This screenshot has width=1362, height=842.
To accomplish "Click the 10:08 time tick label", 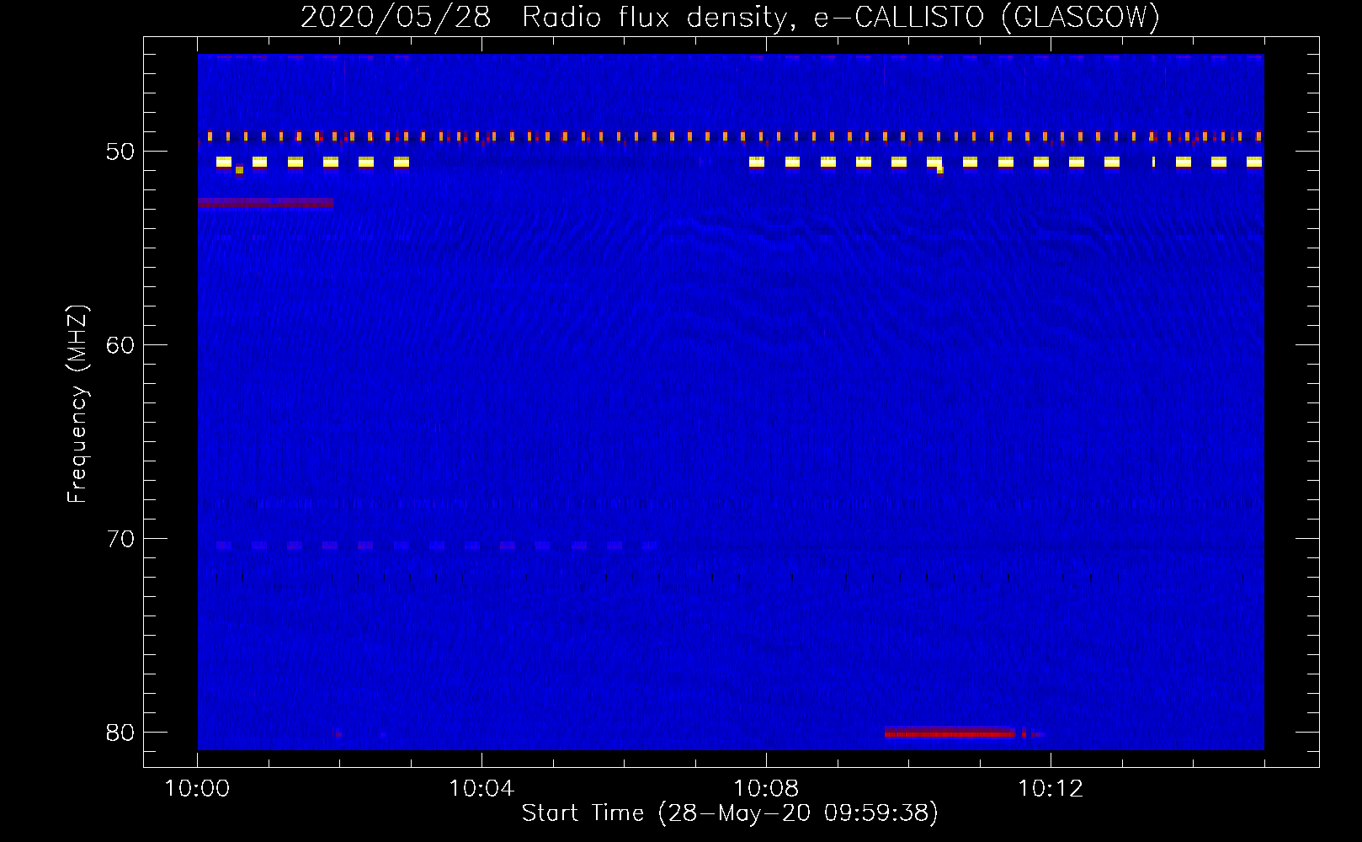I will tap(766, 789).
